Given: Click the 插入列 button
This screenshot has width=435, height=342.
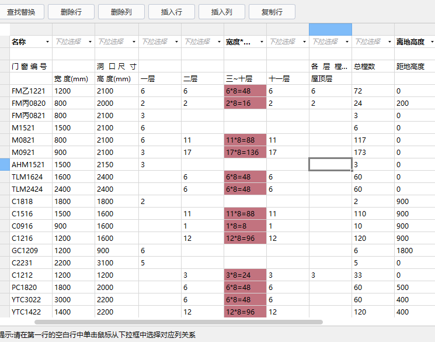Looking at the screenshot, I should click(222, 12).
